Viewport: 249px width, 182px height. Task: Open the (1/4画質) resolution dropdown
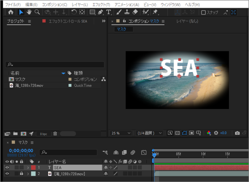(x=149, y=133)
